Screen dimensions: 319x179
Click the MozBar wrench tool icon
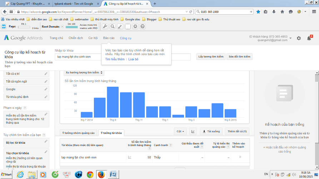(105, 26)
